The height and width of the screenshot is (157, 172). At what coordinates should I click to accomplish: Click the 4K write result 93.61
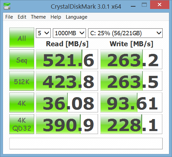tap(131, 102)
